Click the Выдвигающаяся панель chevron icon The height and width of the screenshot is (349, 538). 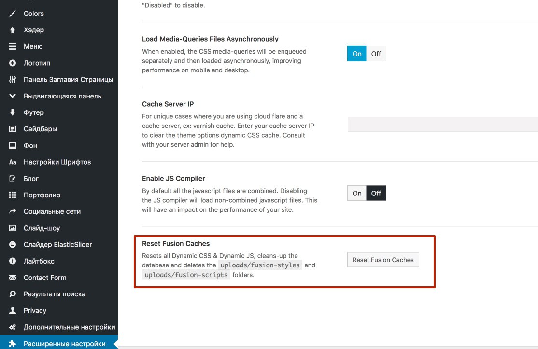[x=13, y=96]
